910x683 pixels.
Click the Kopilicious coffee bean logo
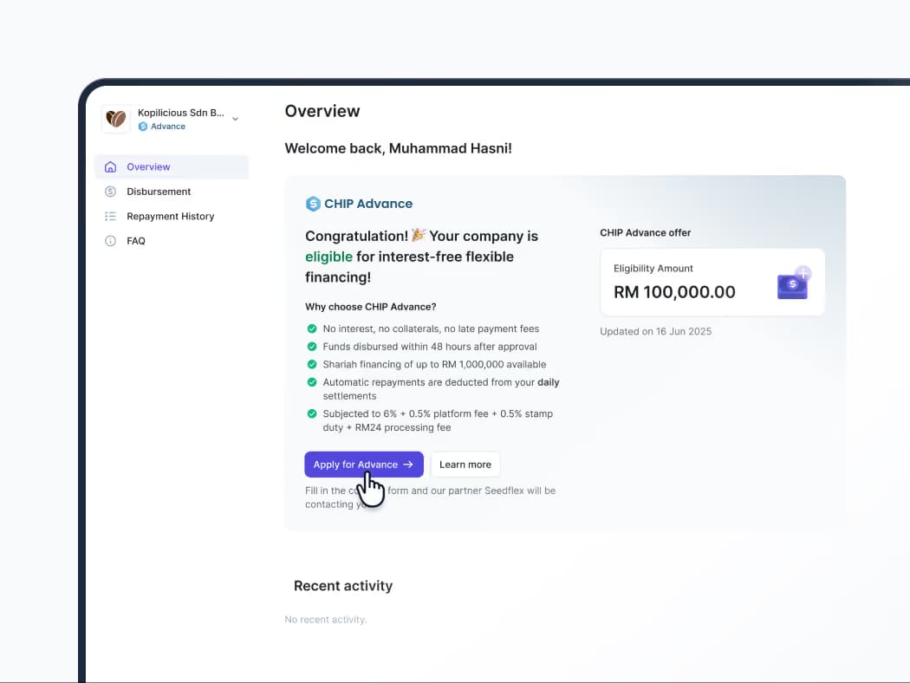116,119
